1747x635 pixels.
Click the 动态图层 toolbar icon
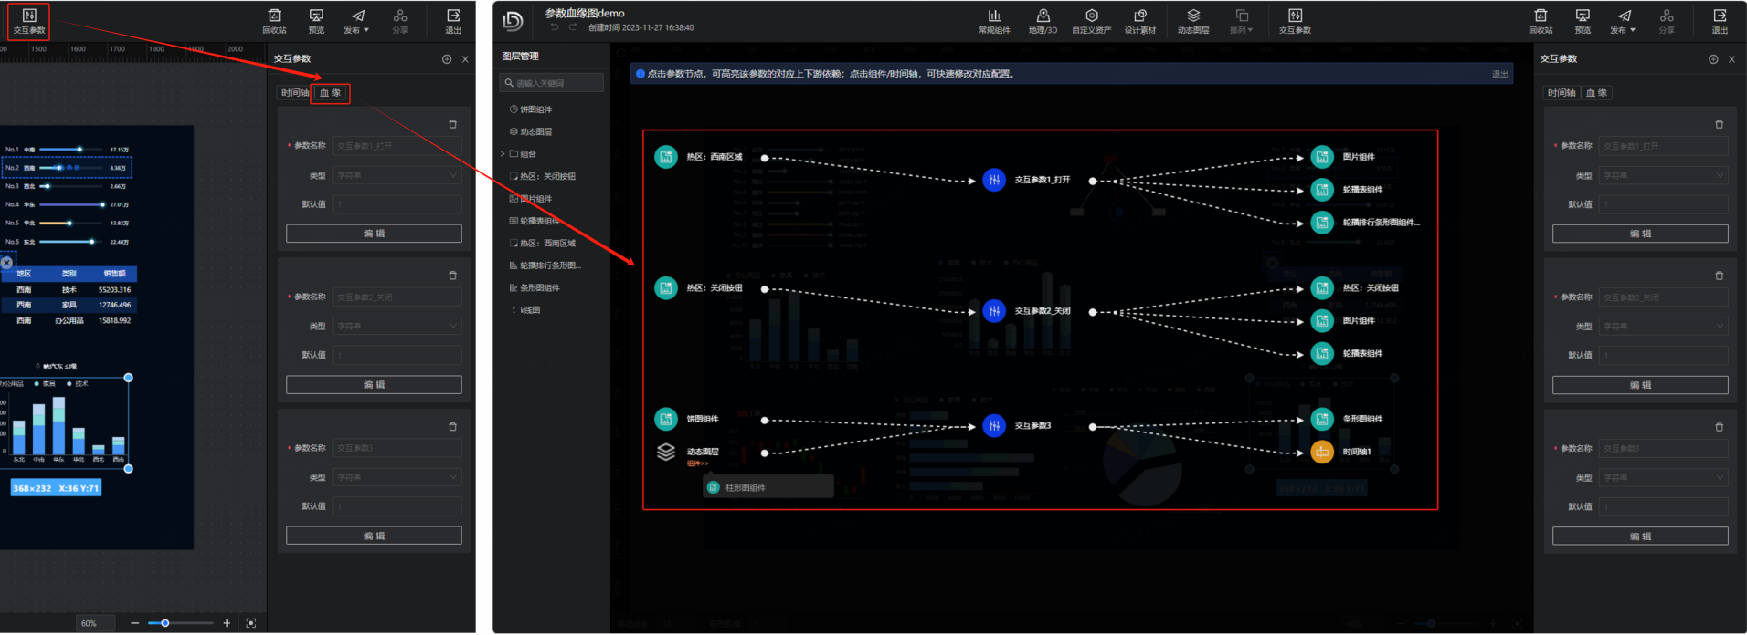pyautogui.click(x=1192, y=21)
